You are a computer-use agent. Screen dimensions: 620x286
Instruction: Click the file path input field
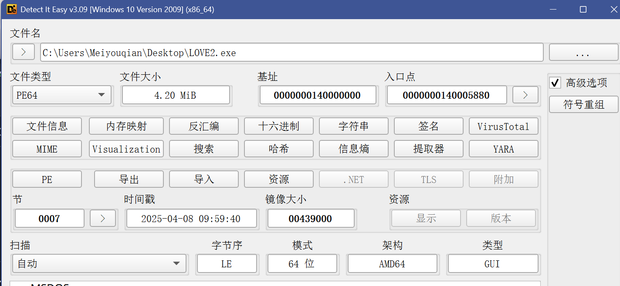coord(291,53)
